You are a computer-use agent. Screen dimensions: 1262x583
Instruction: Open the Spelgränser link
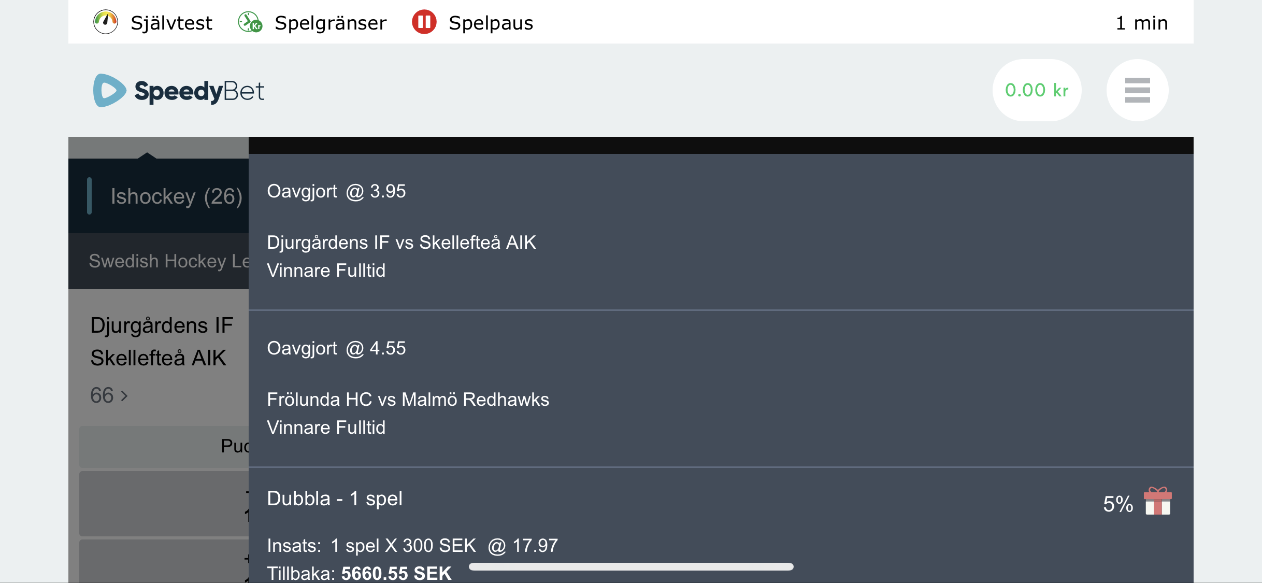pos(331,23)
